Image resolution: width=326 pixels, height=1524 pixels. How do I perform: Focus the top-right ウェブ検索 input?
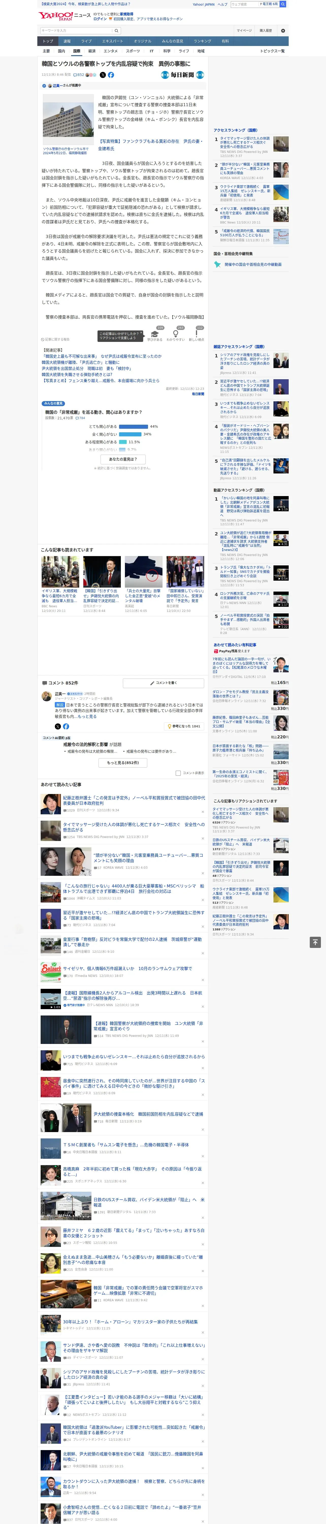(244, 4)
